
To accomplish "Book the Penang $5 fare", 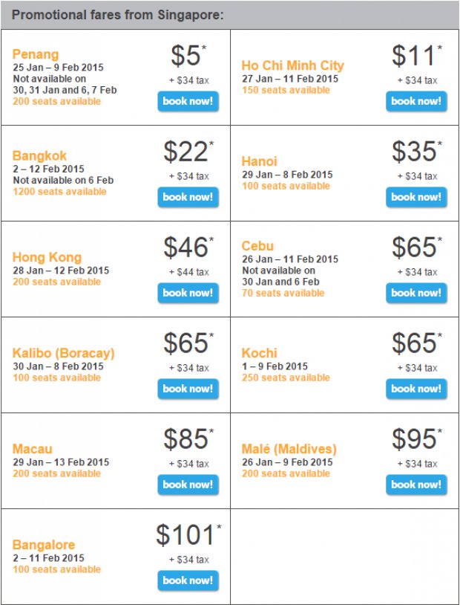I will pyautogui.click(x=188, y=102).
